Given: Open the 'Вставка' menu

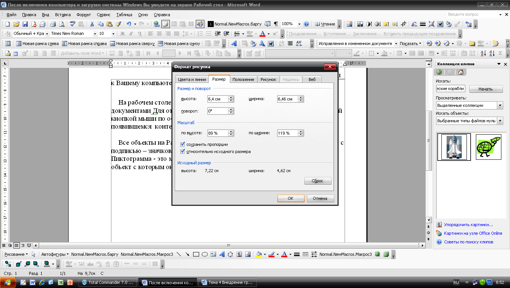Looking at the screenshot, I should point(63,15).
